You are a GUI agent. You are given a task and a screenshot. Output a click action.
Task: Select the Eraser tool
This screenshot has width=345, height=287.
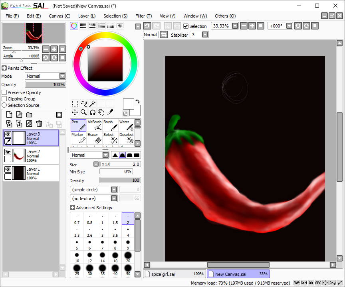coord(94,138)
